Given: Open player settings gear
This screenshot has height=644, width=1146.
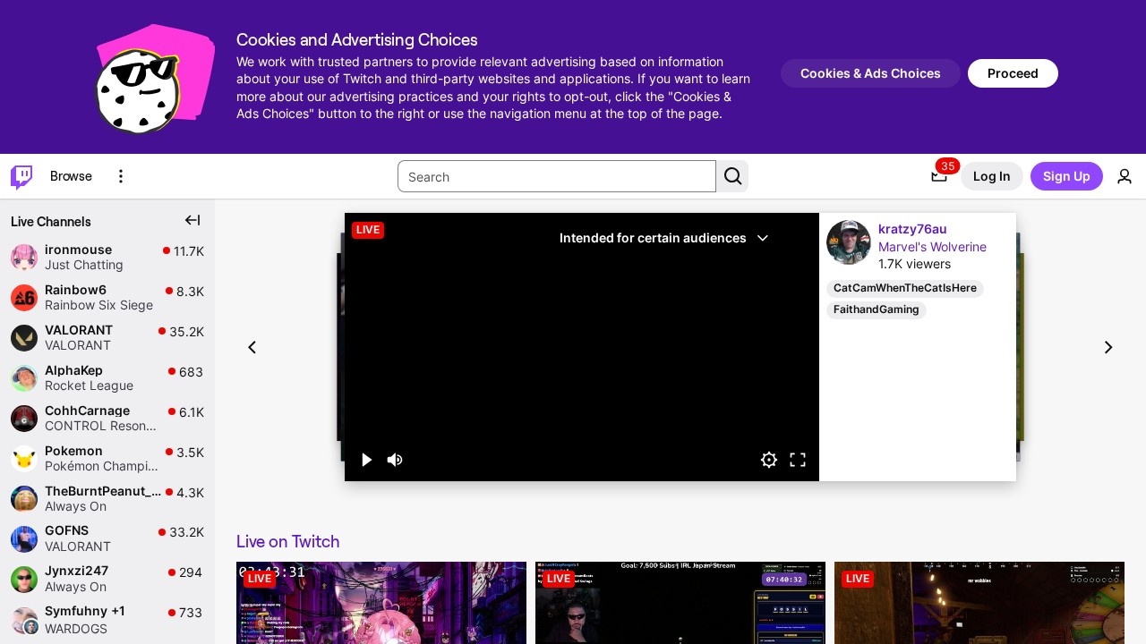Looking at the screenshot, I should [769, 460].
